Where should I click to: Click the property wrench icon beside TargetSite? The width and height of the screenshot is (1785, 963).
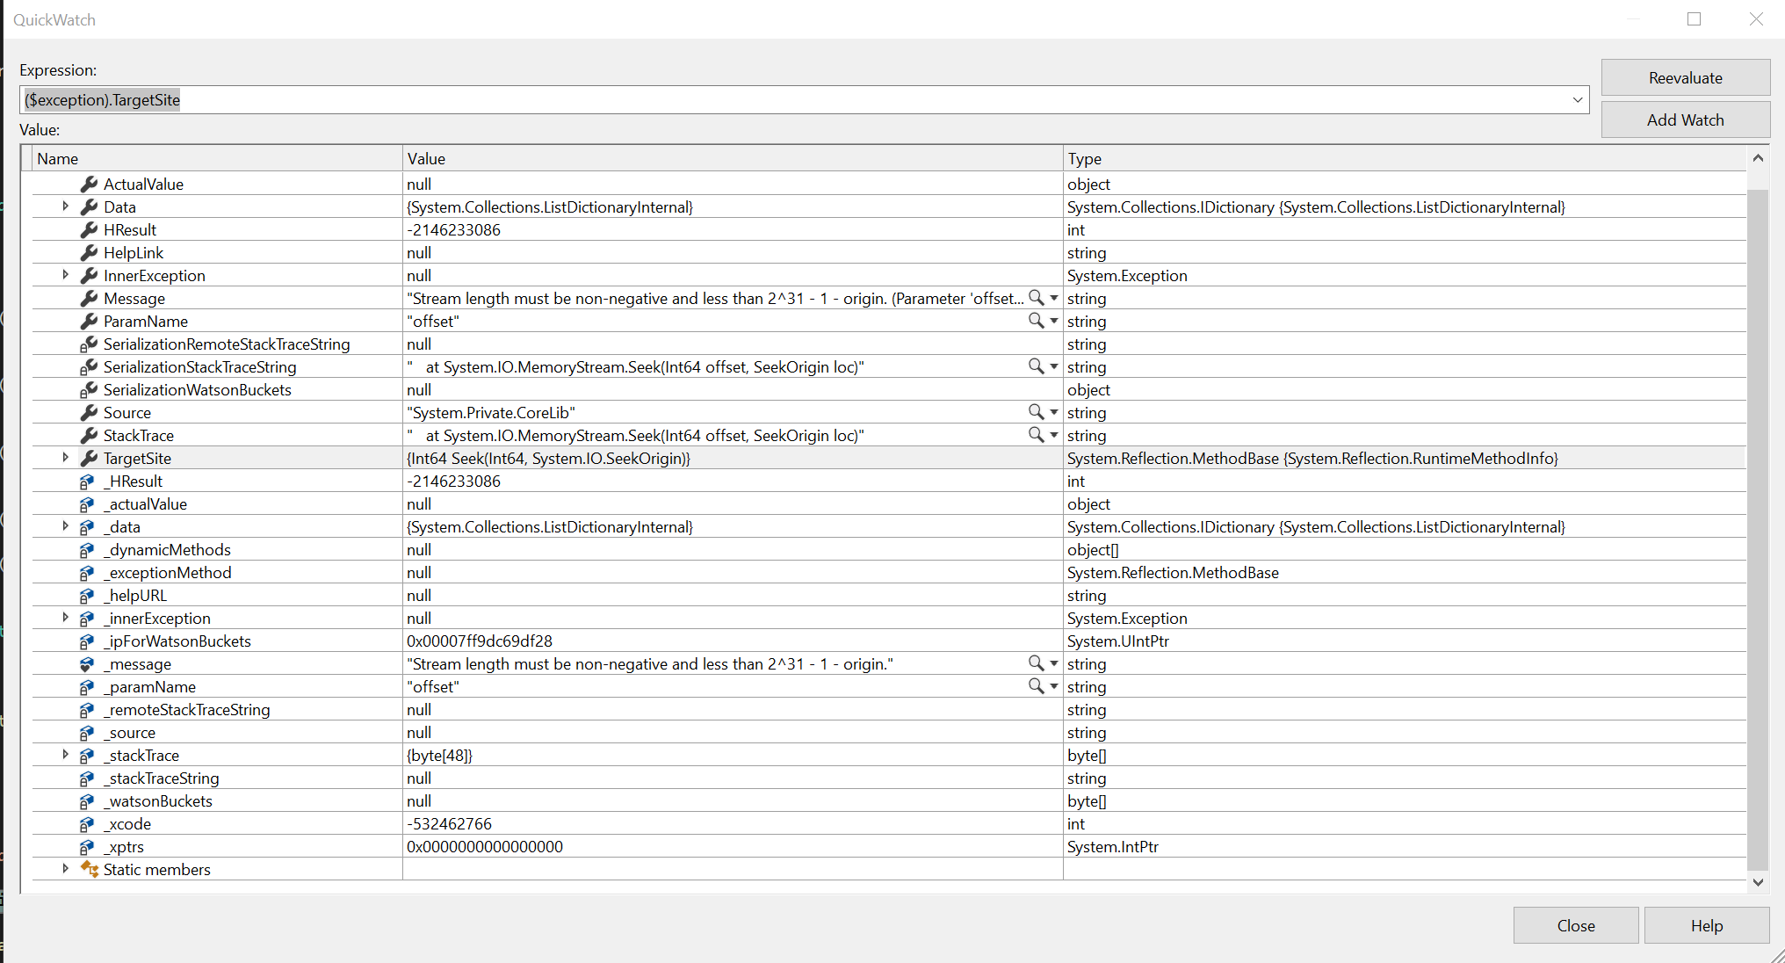[89, 458]
